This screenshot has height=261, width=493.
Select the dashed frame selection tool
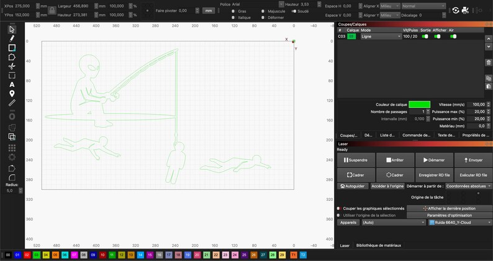(12, 76)
